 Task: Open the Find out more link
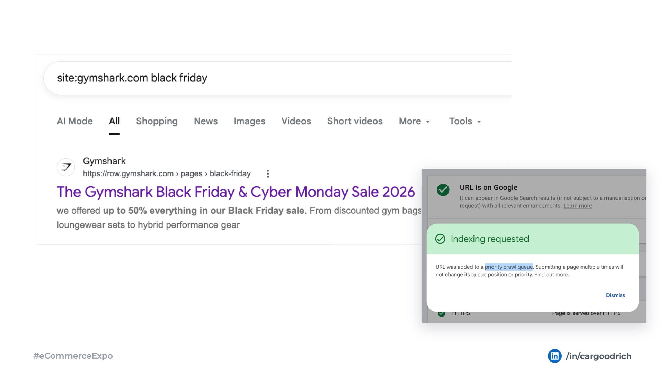(x=552, y=275)
